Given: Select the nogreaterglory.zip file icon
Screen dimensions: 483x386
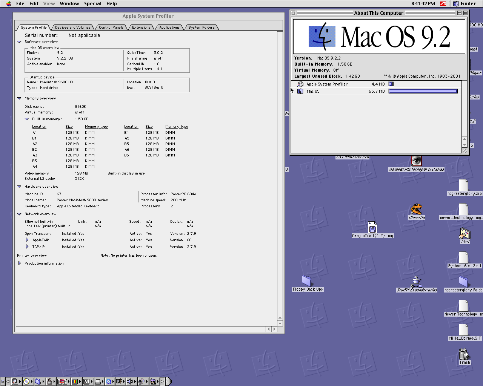Looking at the screenshot, I should (464, 185).
